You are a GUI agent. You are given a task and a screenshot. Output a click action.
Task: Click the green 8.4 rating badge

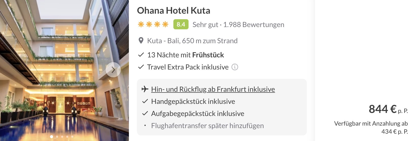(x=181, y=24)
